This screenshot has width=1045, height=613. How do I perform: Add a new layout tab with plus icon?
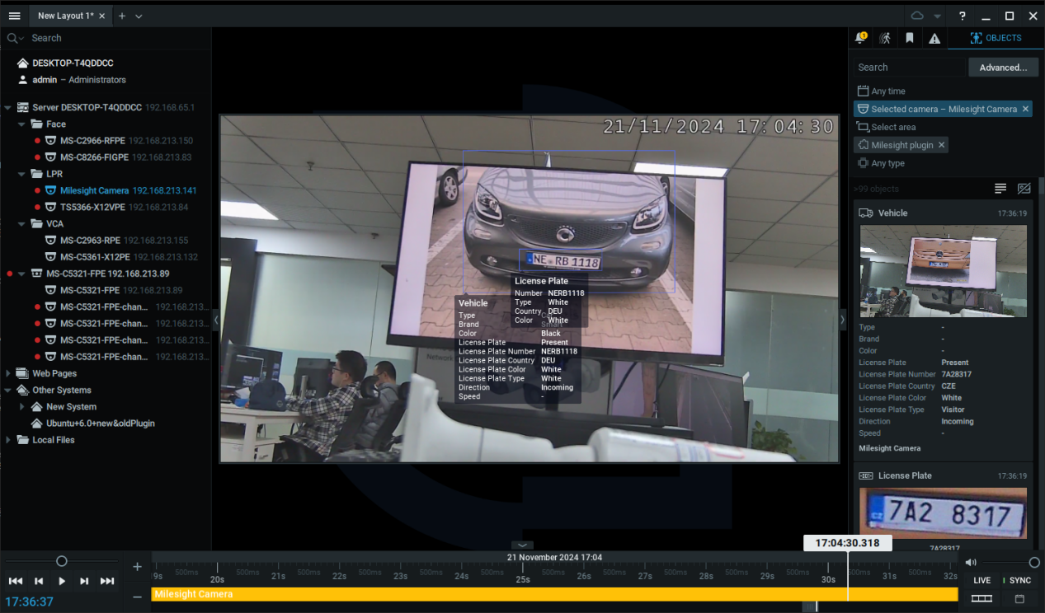pos(122,16)
